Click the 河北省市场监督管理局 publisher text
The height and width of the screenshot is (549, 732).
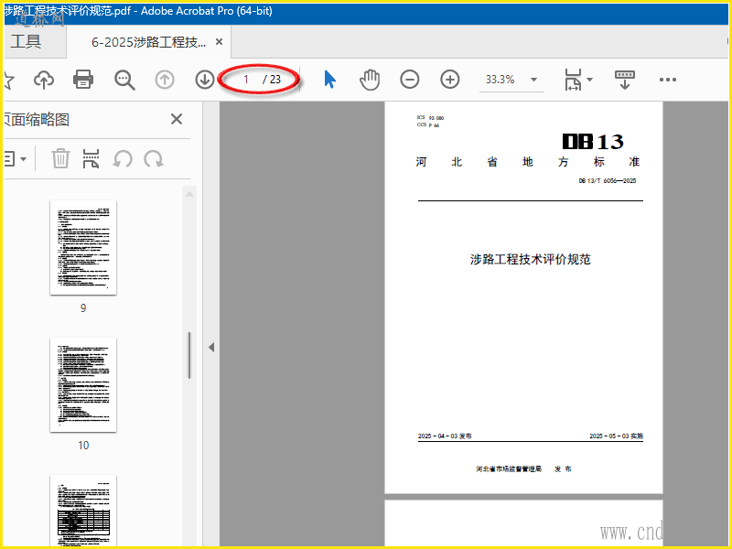509,468
